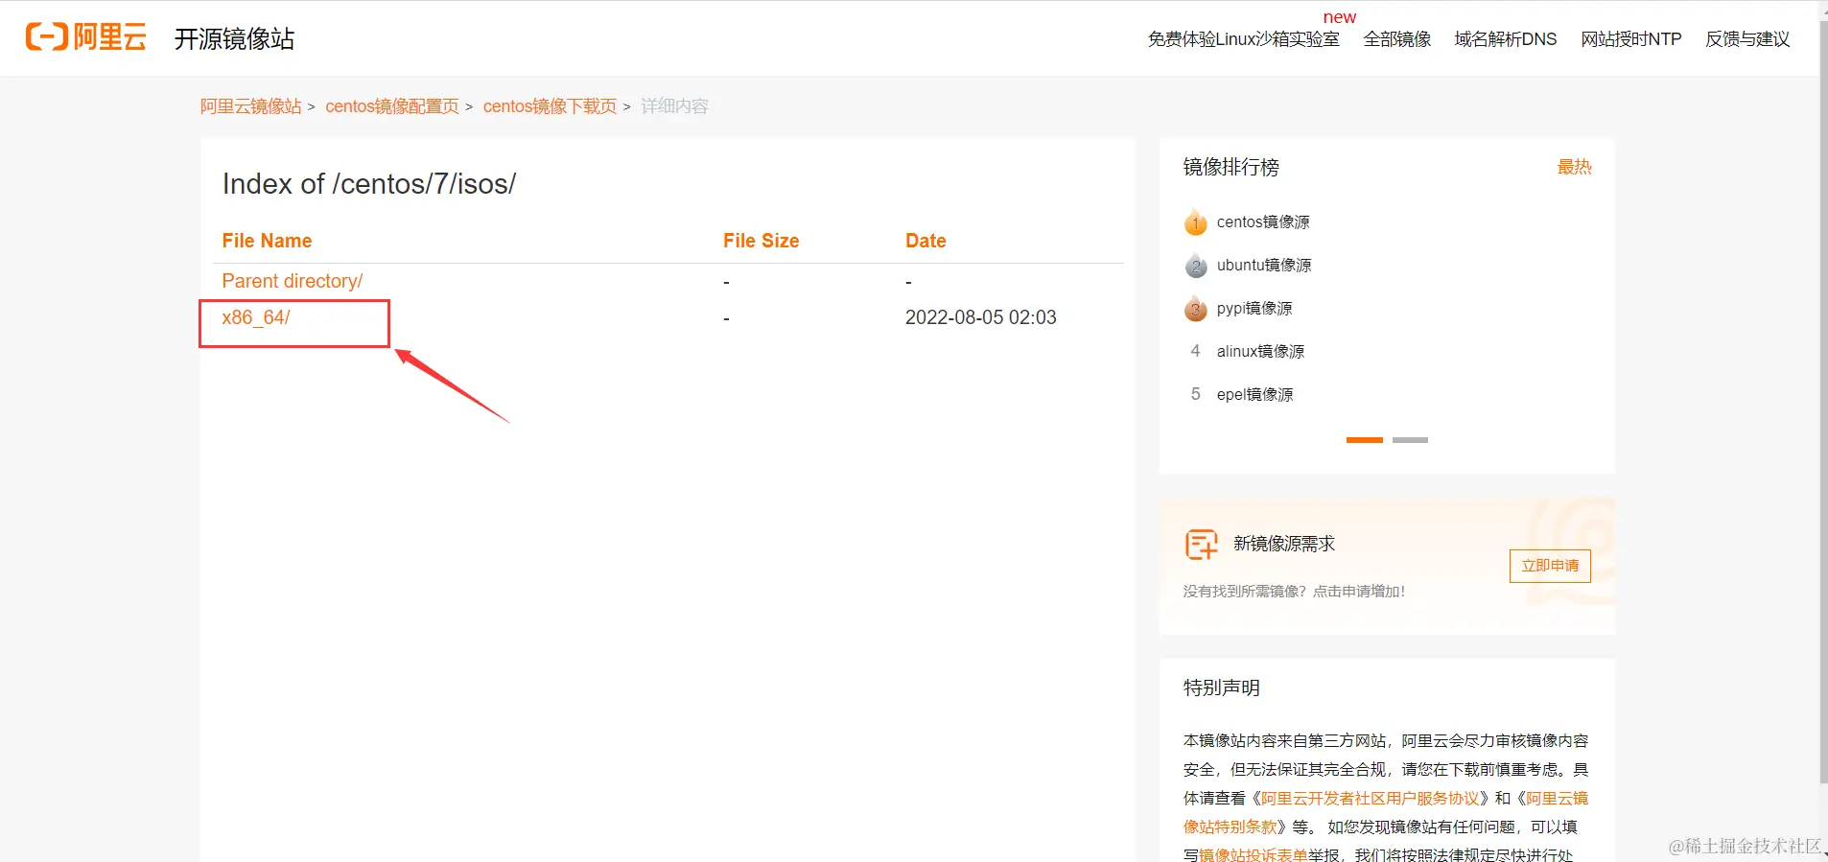Open centos镜像源 in ranking list
The image size is (1828, 862).
(1262, 222)
